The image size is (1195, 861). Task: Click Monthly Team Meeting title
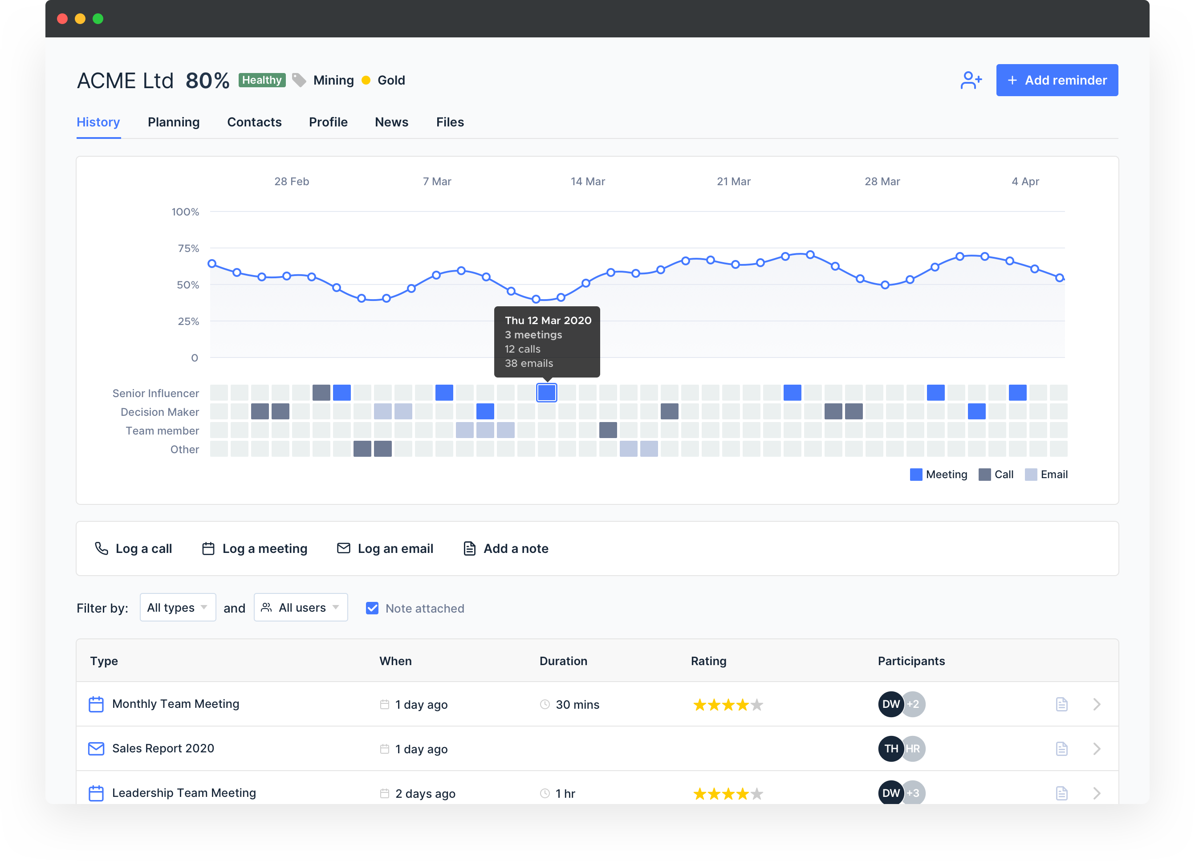click(175, 704)
